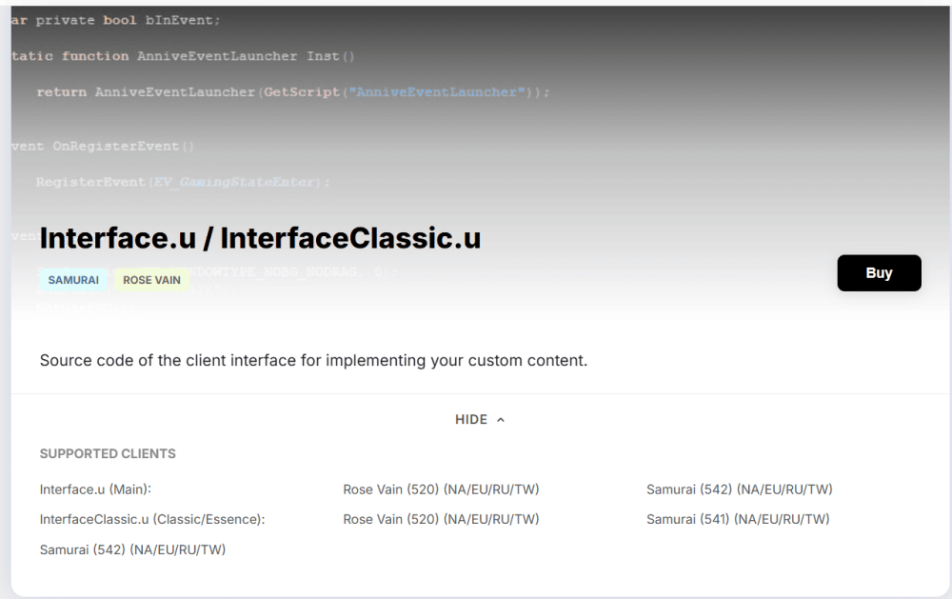Click Samurai (541) (NA/EU/RU/TW) entry
The image size is (952, 599).
coord(738,519)
